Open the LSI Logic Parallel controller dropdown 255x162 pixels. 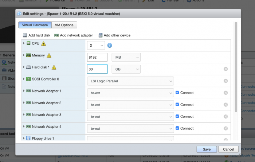pyautogui.click(x=130, y=81)
